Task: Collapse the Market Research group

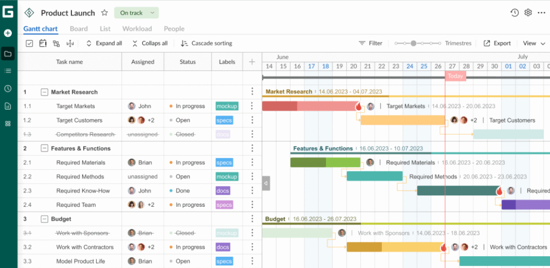Action: point(45,92)
